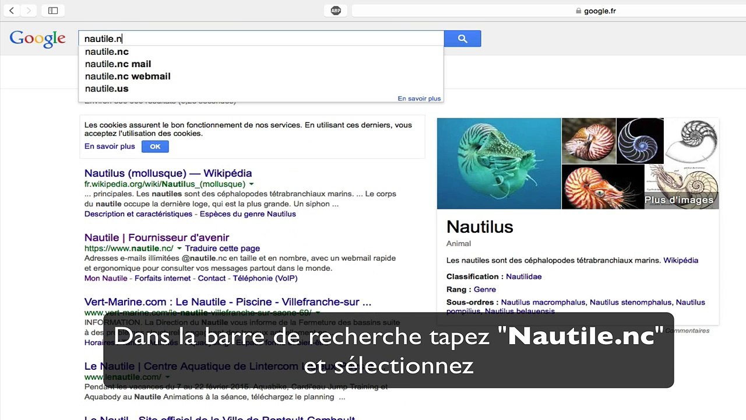Open "Espèces du genre Nautilus" sublink
The width and height of the screenshot is (746, 420).
(x=248, y=214)
